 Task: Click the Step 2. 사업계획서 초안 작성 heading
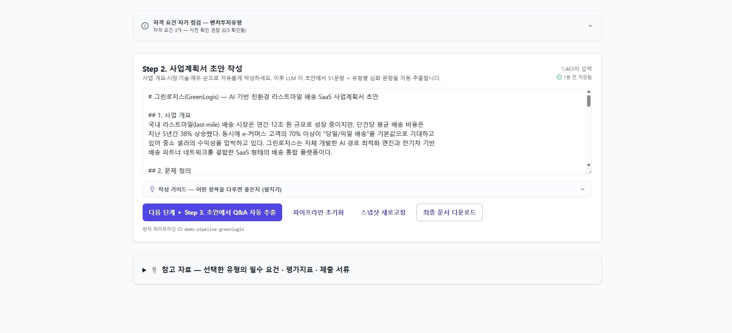pyautogui.click(x=192, y=69)
